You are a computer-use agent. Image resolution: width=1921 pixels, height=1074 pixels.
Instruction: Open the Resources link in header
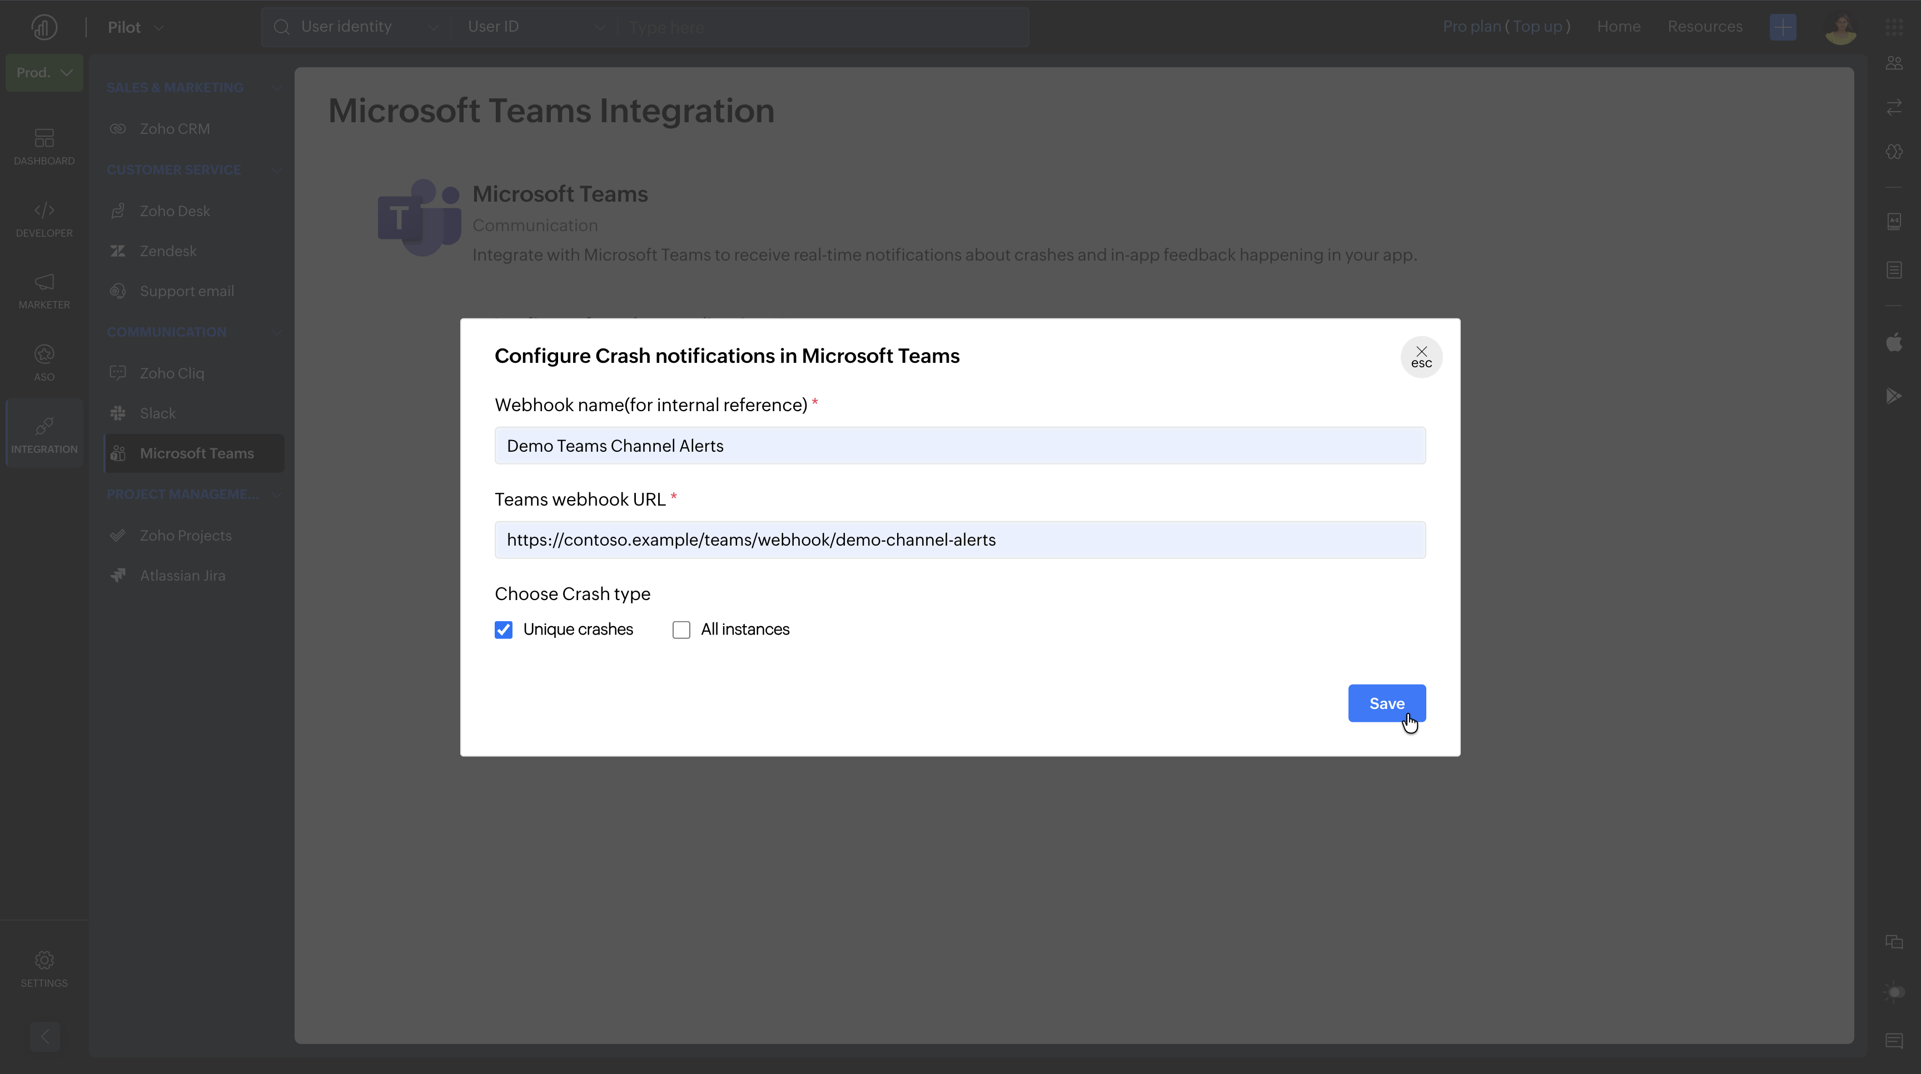pyautogui.click(x=1705, y=27)
